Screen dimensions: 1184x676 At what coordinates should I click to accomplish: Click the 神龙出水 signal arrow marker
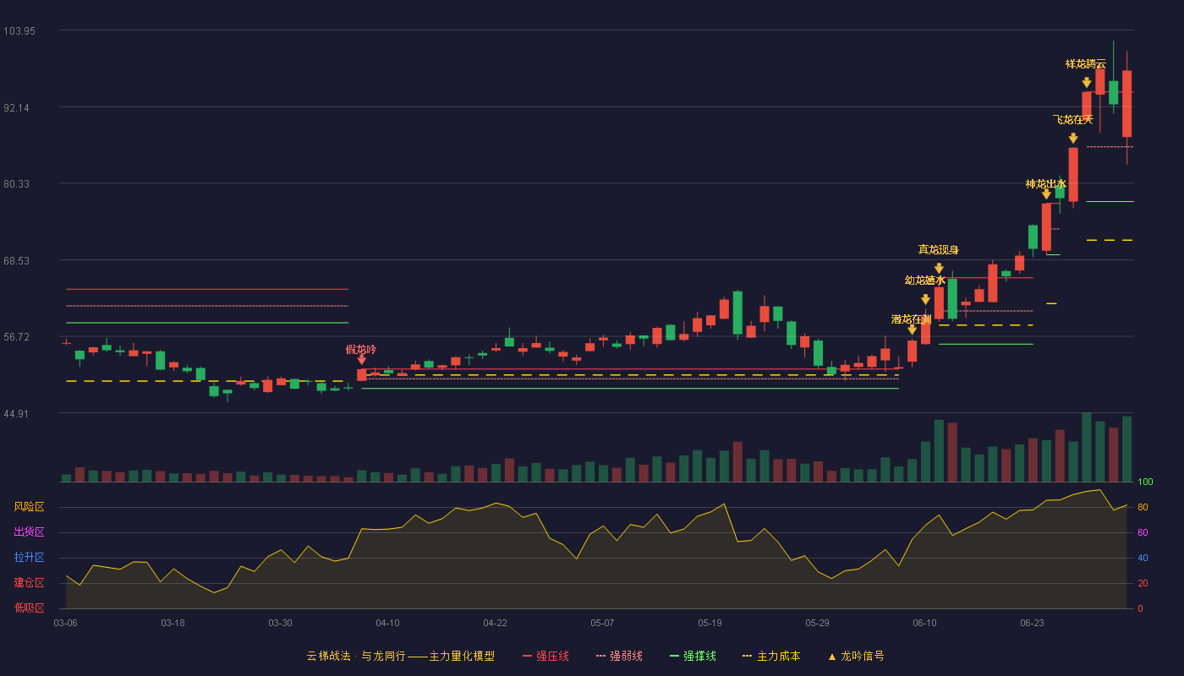click(x=1046, y=194)
